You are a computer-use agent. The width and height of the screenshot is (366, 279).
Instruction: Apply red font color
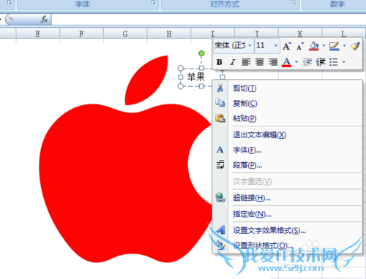pyautogui.click(x=286, y=62)
